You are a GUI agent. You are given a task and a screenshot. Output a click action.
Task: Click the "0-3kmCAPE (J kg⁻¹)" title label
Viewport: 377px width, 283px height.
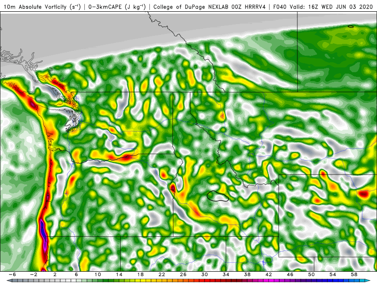tap(117, 7)
